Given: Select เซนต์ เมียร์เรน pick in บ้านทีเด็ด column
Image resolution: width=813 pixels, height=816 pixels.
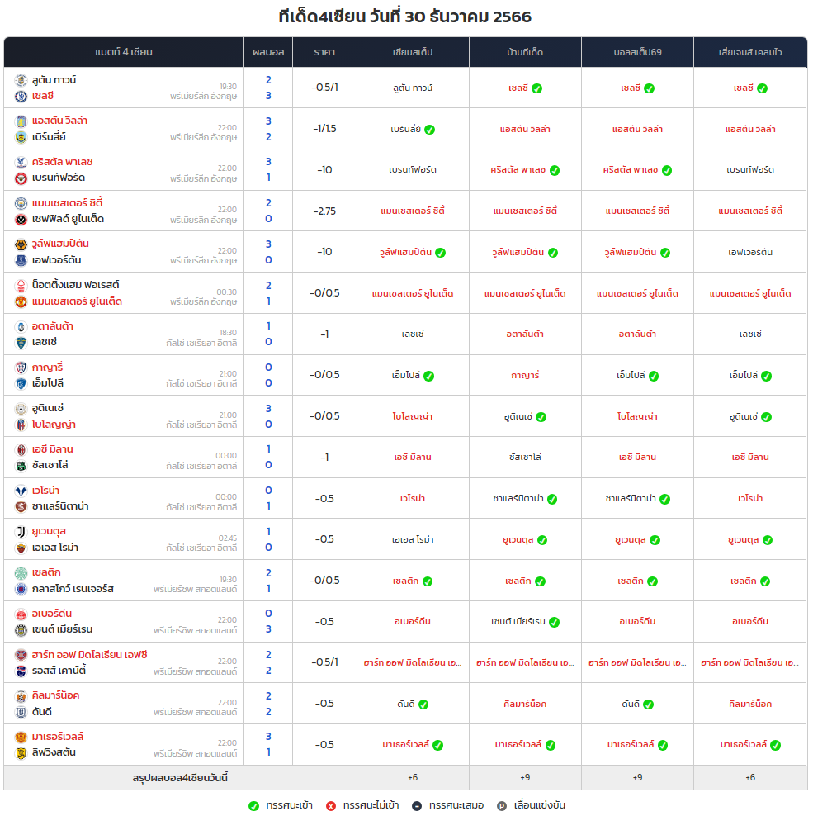Looking at the screenshot, I should (x=518, y=621).
